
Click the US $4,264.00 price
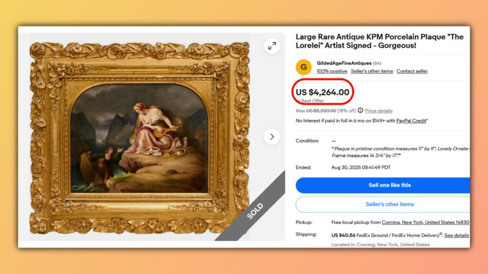point(323,92)
